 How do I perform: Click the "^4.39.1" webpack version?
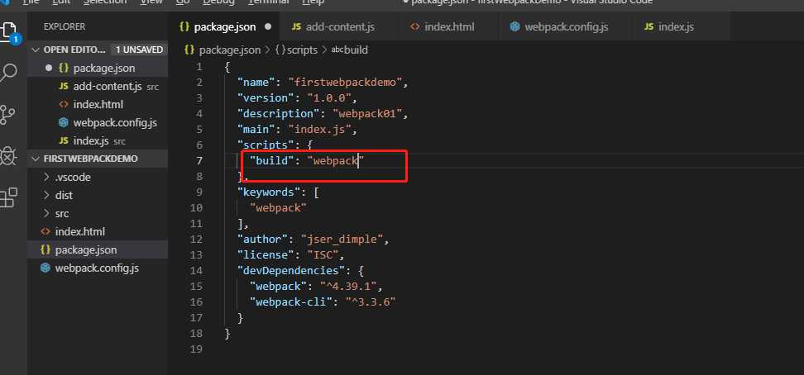[347, 286]
